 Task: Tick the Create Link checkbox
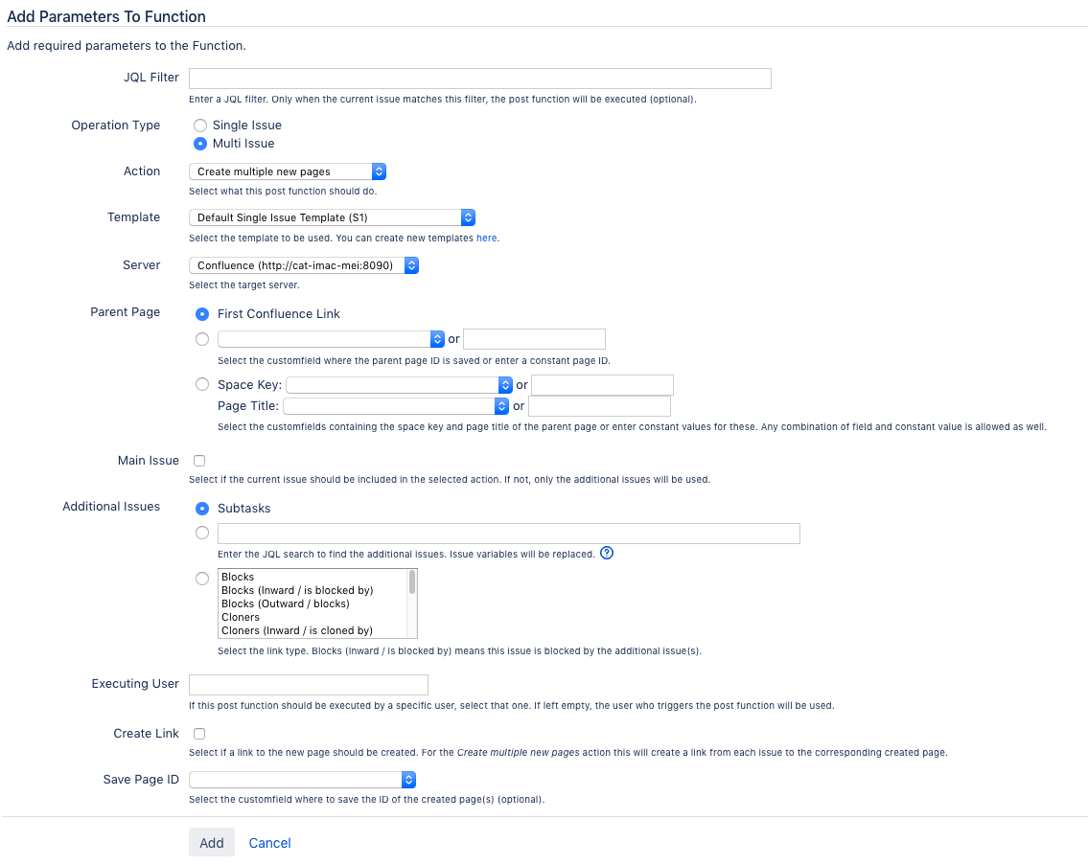point(199,734)
